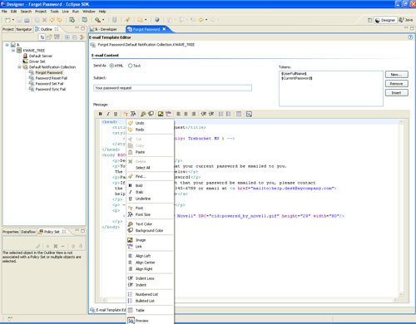Click the Text Color toolbar icon
Image resolution: width=416 pixels, height=324 pixels.
click(x=143, y=114)
